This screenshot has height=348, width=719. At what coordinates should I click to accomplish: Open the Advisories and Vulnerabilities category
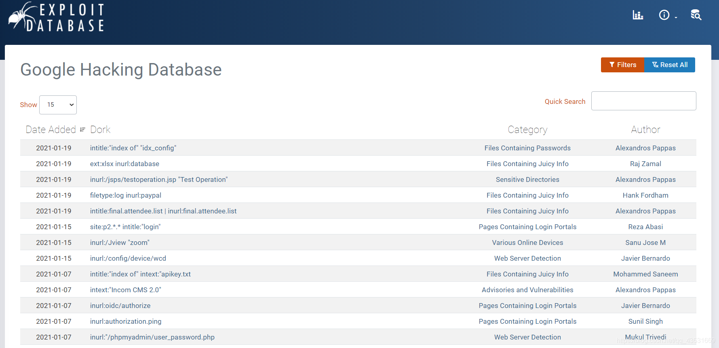click(x=527, y=290)
